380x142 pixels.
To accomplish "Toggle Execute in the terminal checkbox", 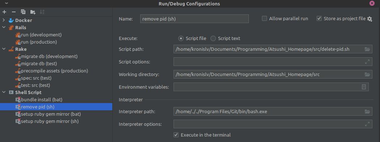I will pyautogui.click(x=176, y=135).
